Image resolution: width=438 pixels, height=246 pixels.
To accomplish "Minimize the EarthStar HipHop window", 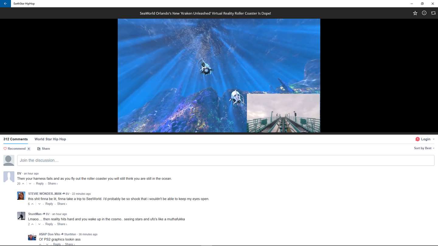I will pos(412,4).
